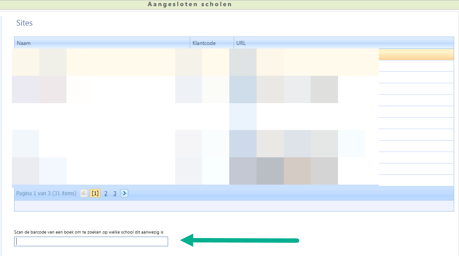Image resolution: width=459 pixels, height=256 pixels.
Task: Click the empty footer bar below the pager
Action: tap(233, 206)
